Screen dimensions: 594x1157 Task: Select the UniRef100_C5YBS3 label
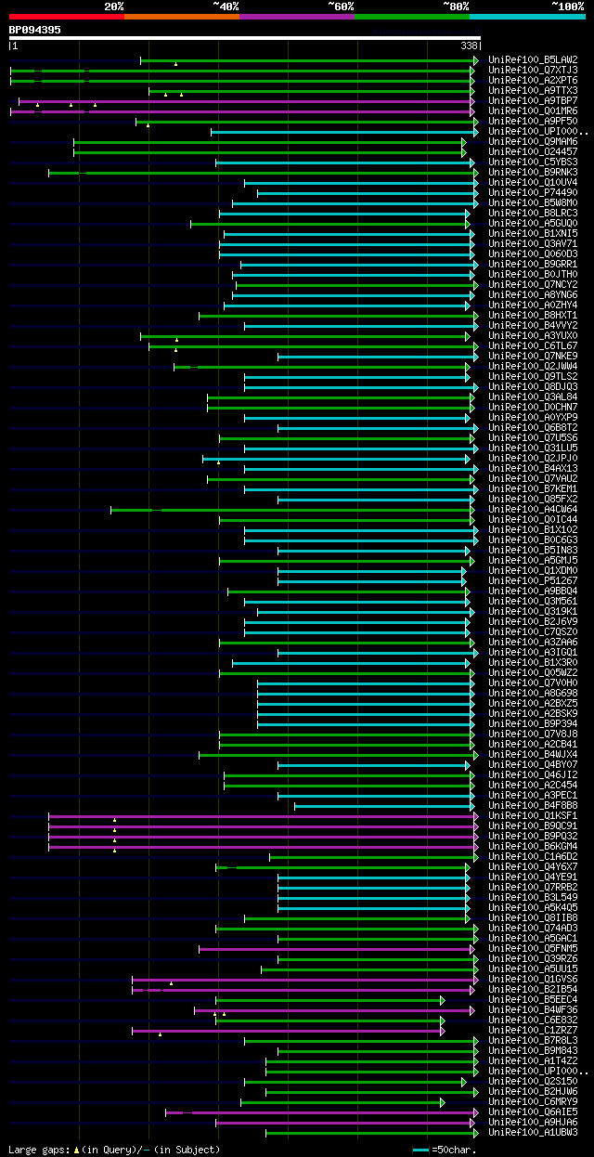tap(533, 162)
